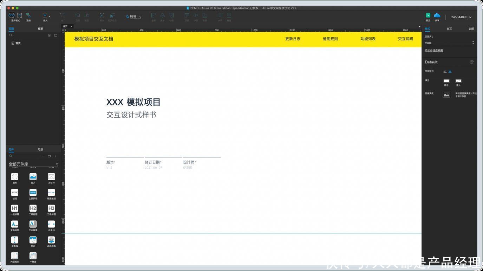Click the add page icon

[50, 36]
